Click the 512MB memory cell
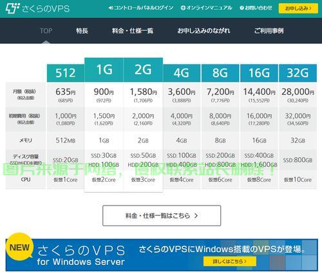Image resolution: width=322 pixels, height=272 pixels. [66, 141]
